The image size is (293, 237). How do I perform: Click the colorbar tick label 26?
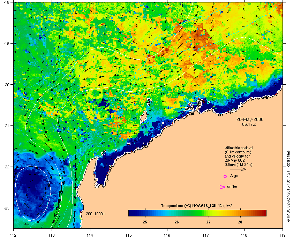176,222
